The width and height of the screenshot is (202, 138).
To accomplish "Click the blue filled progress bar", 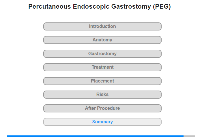I will [x=95, y=136].
